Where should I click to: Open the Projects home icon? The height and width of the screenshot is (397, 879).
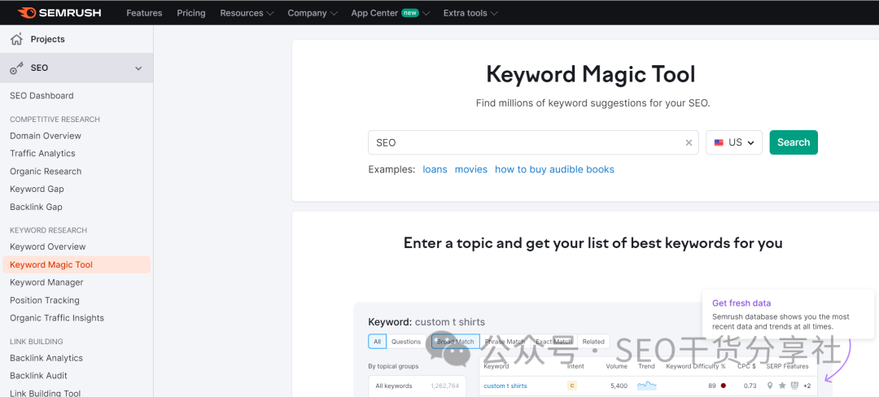pos(17,39)
